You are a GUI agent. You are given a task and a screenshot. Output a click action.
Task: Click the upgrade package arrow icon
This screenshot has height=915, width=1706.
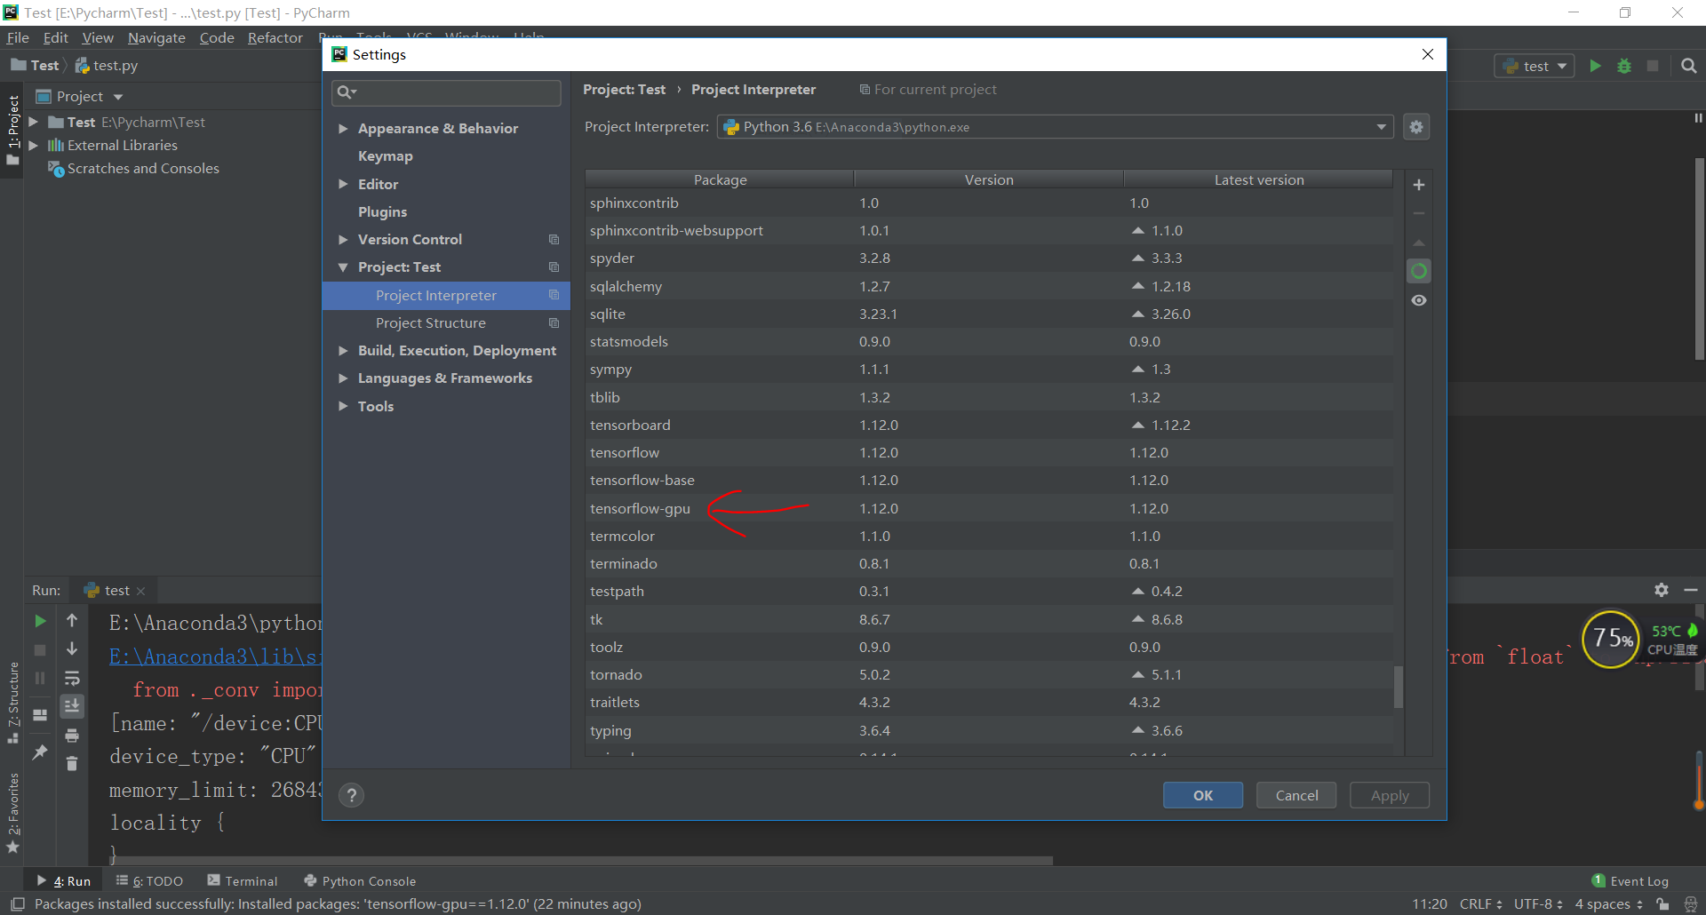coord(1419,243)
